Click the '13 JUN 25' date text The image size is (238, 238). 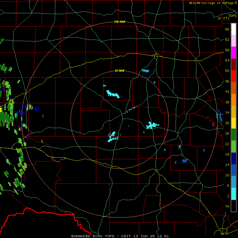pos(144,236)
